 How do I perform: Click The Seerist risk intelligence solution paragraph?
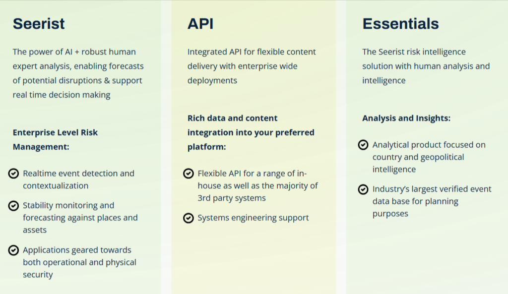tap(426, 66)
